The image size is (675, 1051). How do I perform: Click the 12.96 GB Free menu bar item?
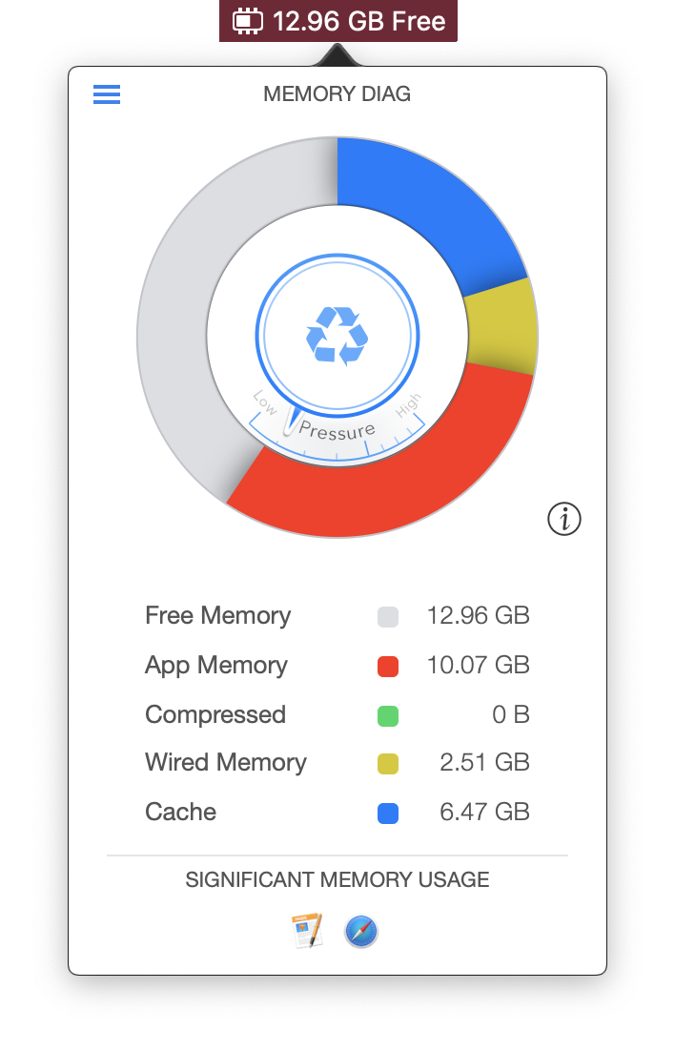click(x=358, y=21)
